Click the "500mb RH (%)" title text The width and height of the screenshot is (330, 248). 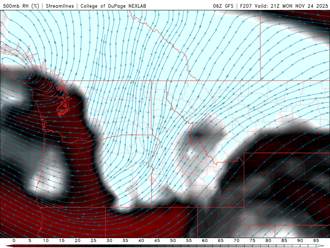click(21, 6)
